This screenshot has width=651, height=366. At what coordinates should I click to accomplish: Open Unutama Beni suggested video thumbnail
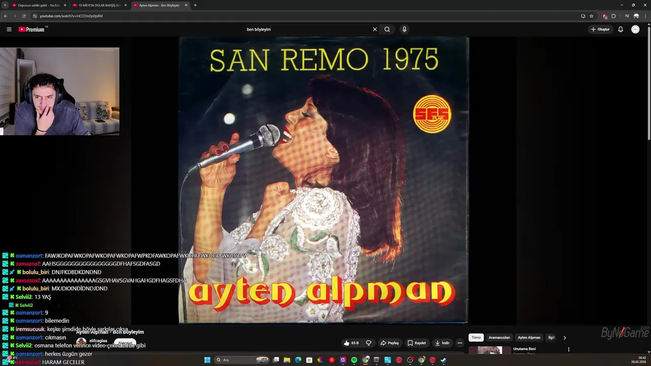[x=490, y=350]
